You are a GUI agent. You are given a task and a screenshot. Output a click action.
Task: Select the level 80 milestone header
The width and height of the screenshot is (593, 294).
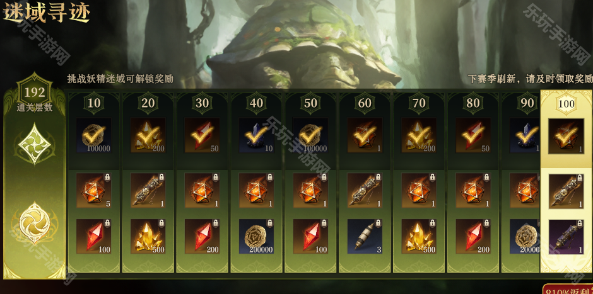[473, 103]
